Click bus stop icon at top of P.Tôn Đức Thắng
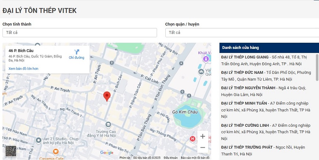 [181, 64]
